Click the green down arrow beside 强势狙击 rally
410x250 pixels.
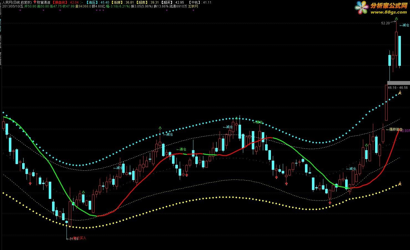pyautogui.click(x=367, y=145)
